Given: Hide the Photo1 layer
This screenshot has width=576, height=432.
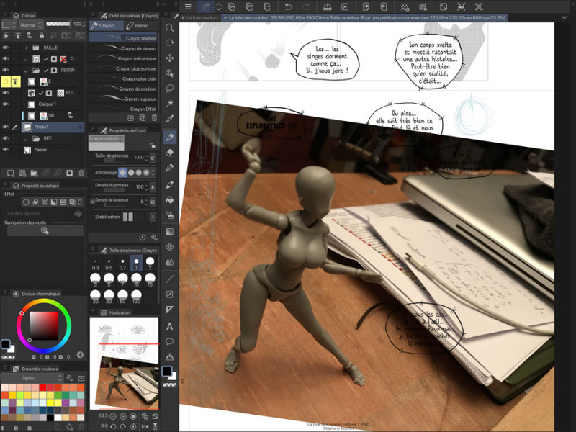Looking at the screenshot, I should (x=6, y=127).
